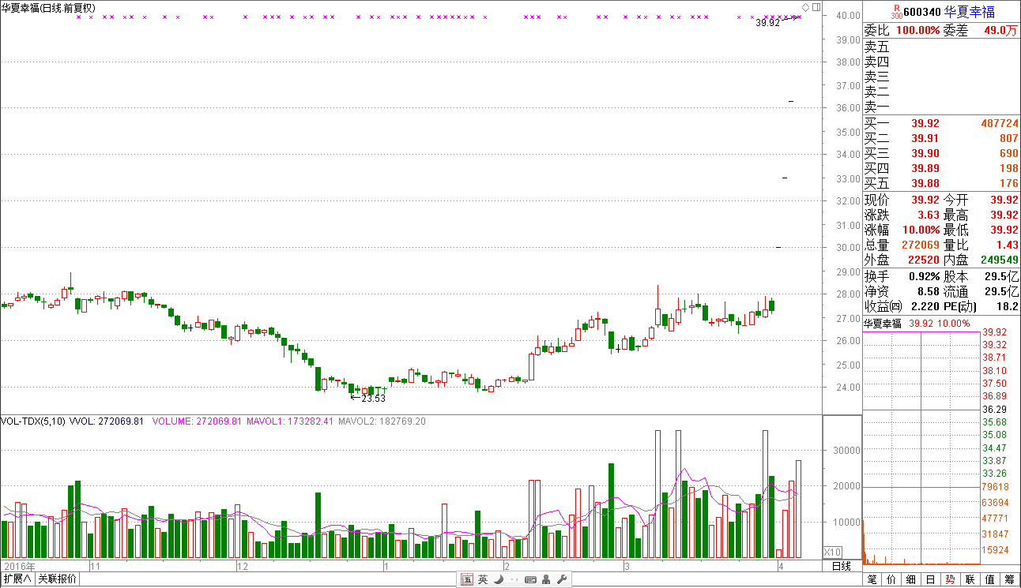This screenshot has height=588, width=1021.
Task: Click the 买一 price 39.92
Action: coord(926,124)
